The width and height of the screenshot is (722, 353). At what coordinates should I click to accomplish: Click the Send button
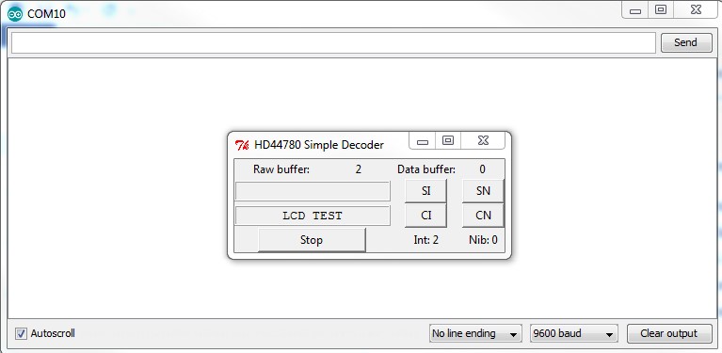(x=686, y=42)
